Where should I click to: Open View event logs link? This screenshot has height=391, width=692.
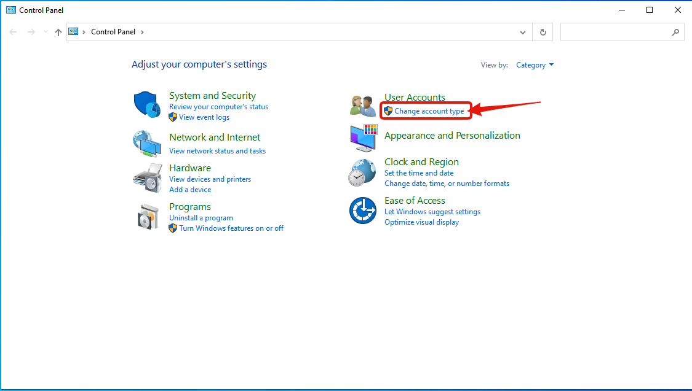coord(204,117)
